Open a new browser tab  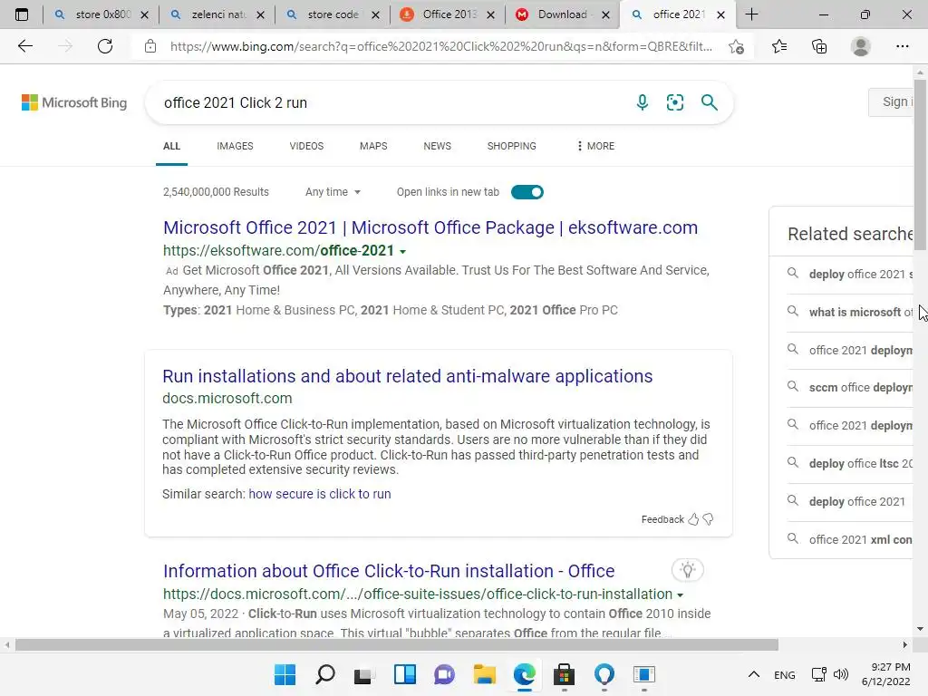pos(751,14)
